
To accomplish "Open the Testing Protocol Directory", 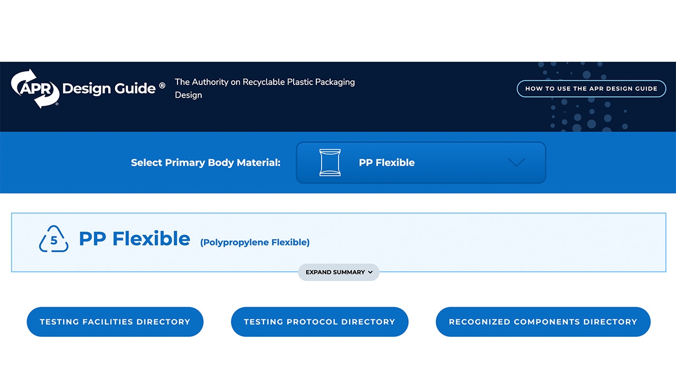I will click(320, 321).
